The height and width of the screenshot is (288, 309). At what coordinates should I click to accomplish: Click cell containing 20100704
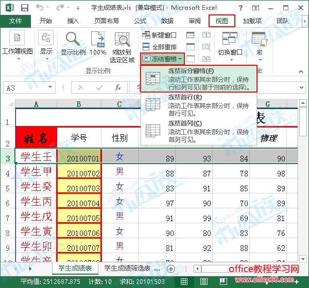click(79, 201)
